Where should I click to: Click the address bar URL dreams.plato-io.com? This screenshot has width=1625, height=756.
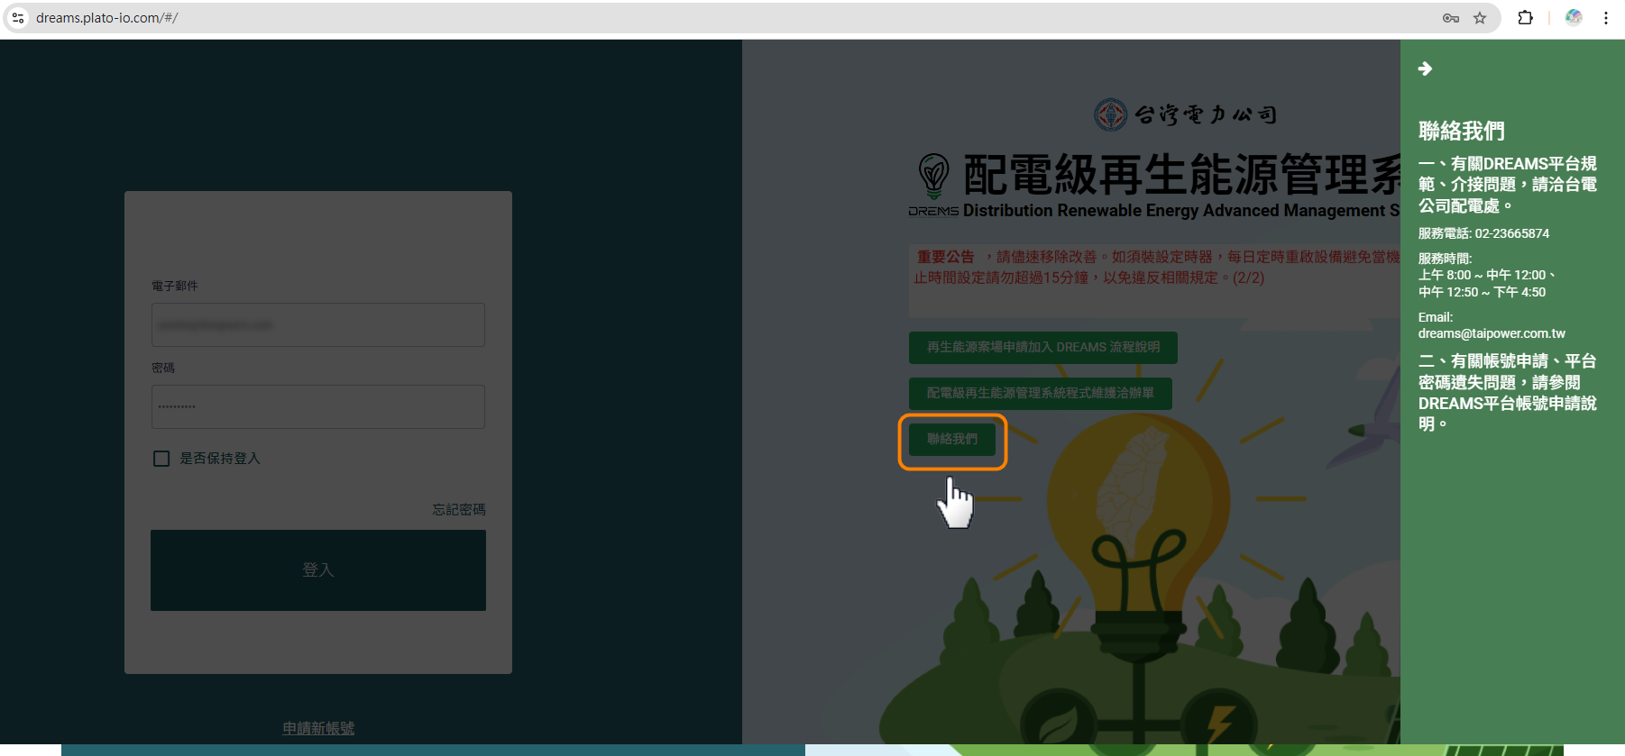[x=106, y=18]
